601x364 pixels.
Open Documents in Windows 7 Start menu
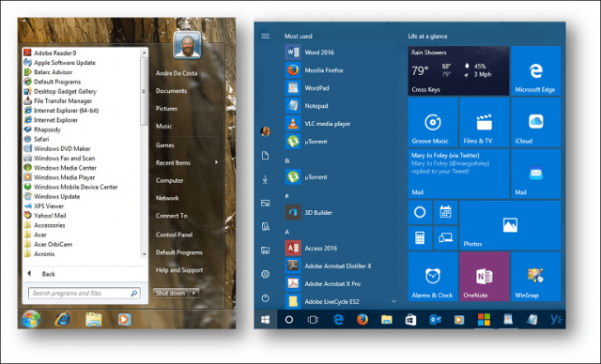click(171, 91)
